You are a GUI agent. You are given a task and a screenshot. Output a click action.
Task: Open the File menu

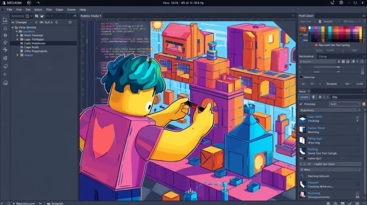(x=10, y=10)
